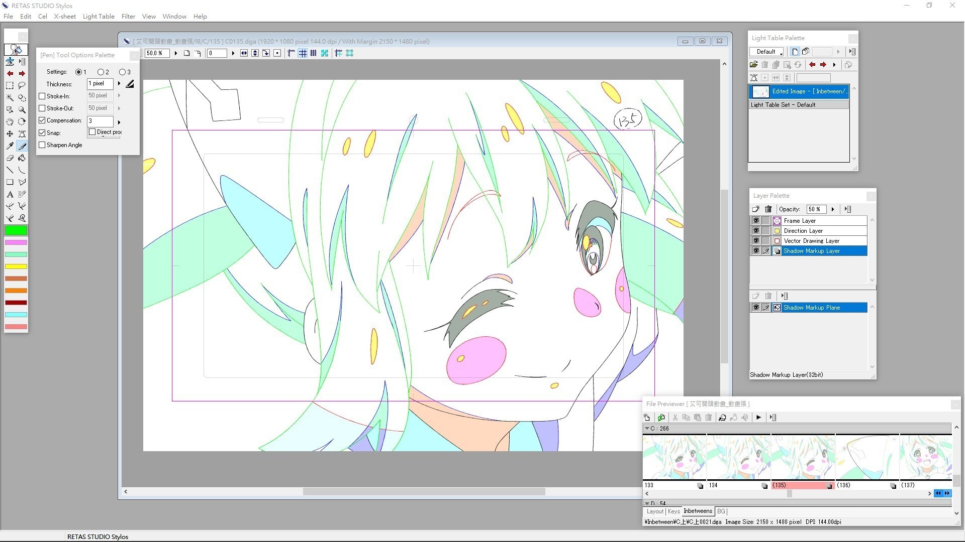Viewport: 965px width, 542px height.
Task: Pick the Eyedropper tool
Action: (10, 146)
